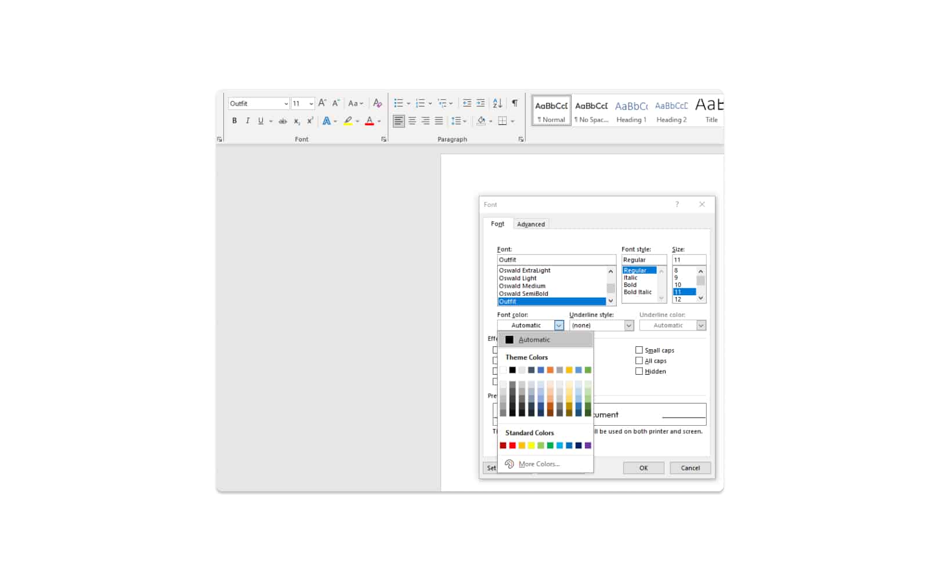Open Bullets list button

coord(399,103)
